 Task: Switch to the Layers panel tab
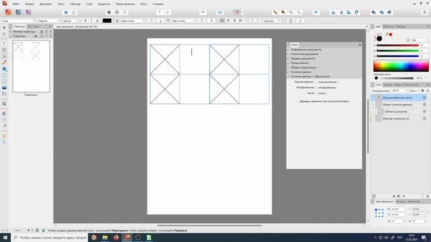378,85
